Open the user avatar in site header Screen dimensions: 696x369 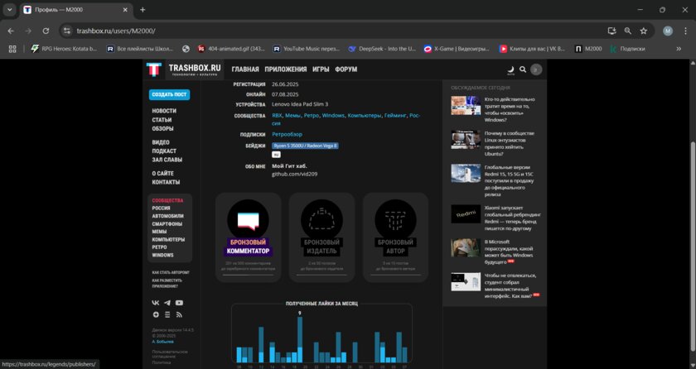tap(536, 69)
